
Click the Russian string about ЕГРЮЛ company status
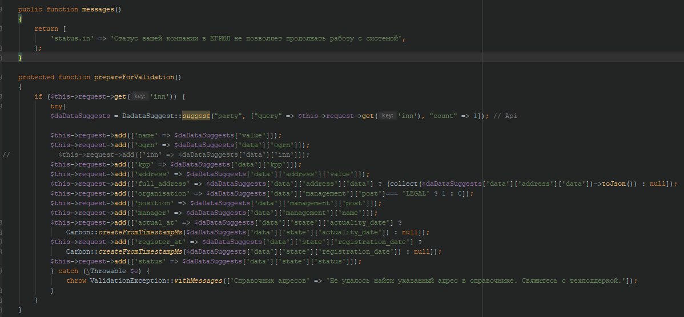256,38
